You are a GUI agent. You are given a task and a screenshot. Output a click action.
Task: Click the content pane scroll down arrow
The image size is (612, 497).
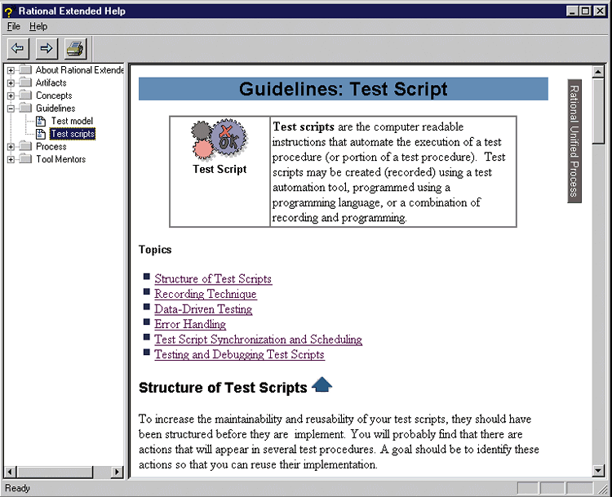(x=598, y=470)
